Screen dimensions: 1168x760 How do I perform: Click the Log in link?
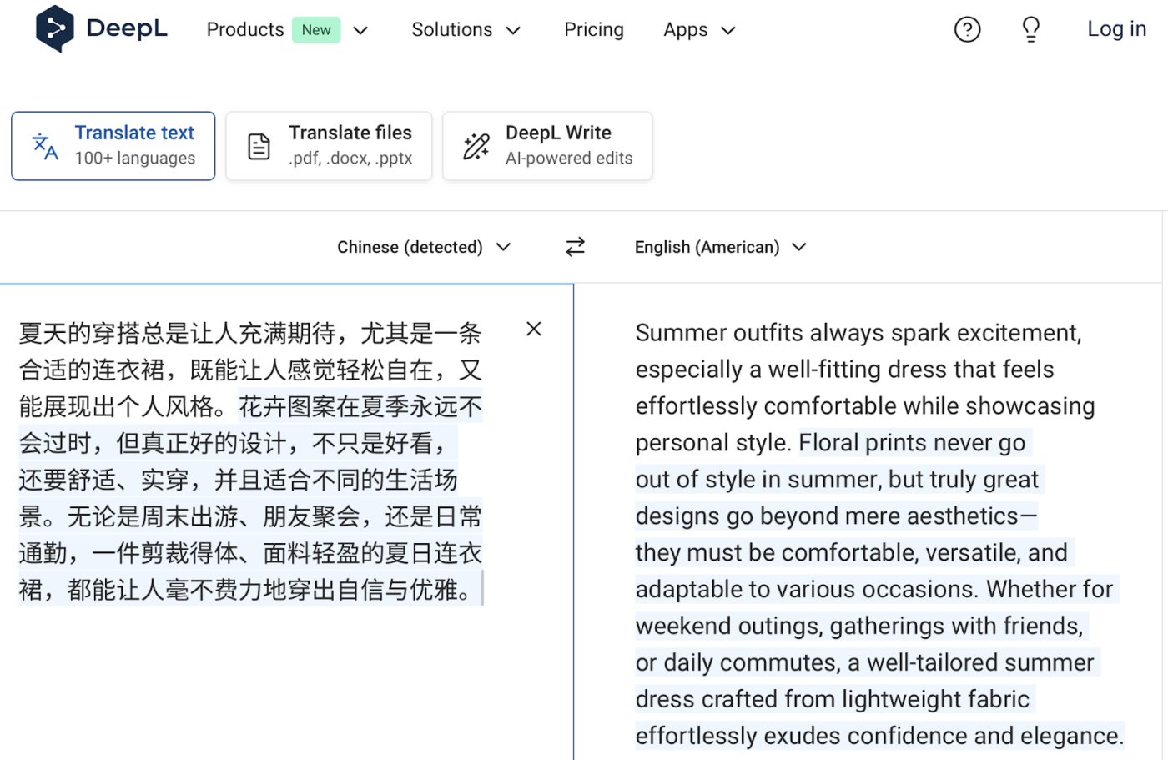pos(1116,28)
